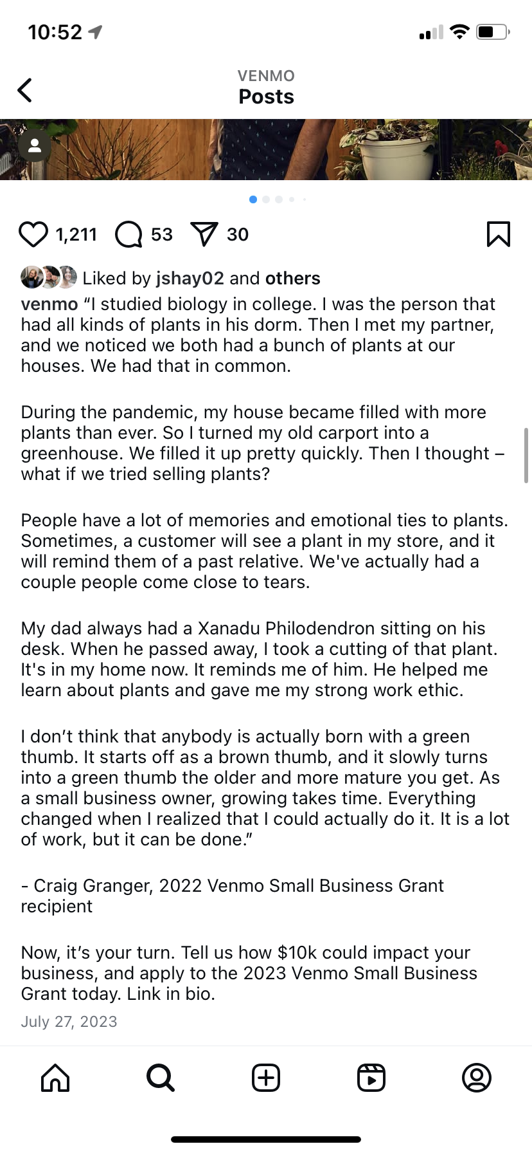Image resolution: width=532 pixels, height=1153 pixels.
Task: Open the venmo username in the caption
Action: pos(49,304)
